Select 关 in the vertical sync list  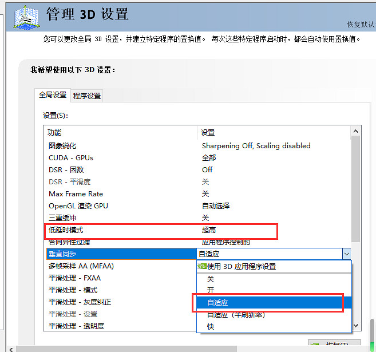coord(274,279)
